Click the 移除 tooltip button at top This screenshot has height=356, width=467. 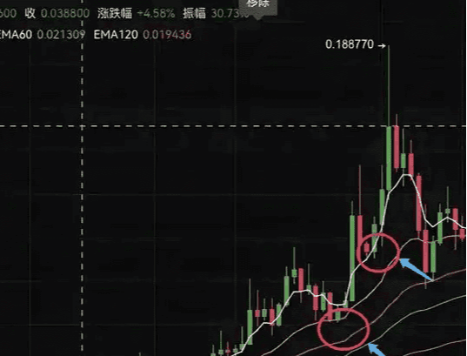258,6
